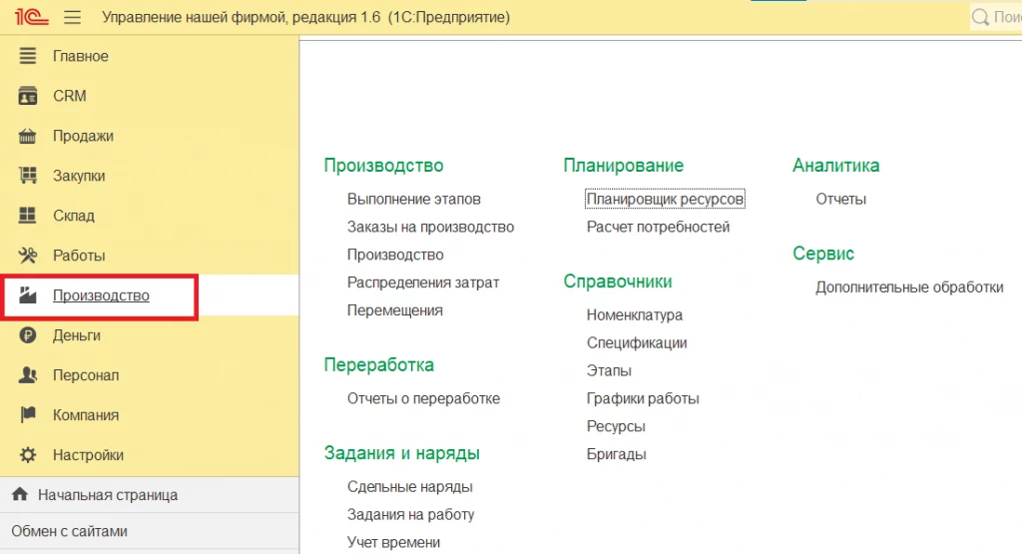Click the Продажи basket icon

click(x=27, y=136)
